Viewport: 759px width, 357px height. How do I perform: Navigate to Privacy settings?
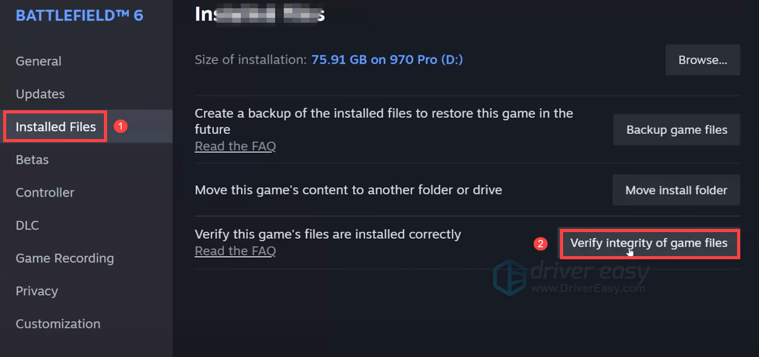coord(37,291)
